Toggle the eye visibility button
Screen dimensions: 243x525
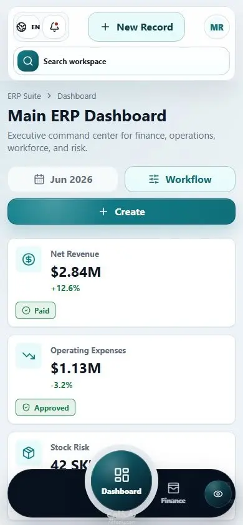coord(218,494)
